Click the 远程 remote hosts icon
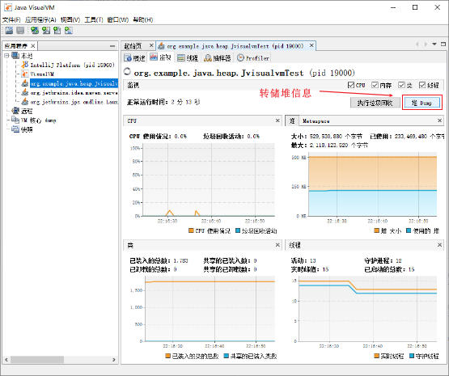Image resolution: width=449 pixels, height=376 pixels. [x=15, y=111]
